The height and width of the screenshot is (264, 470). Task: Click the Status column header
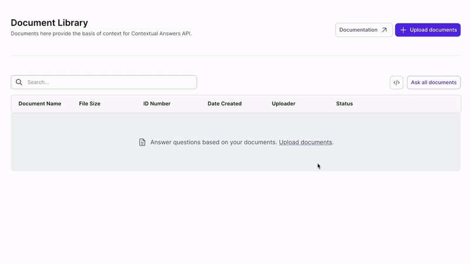coord(344,104)
